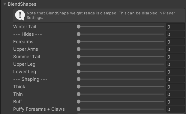Focus the Thin weight value field
This screenshot has width=186, height=114.
(175, 94)
